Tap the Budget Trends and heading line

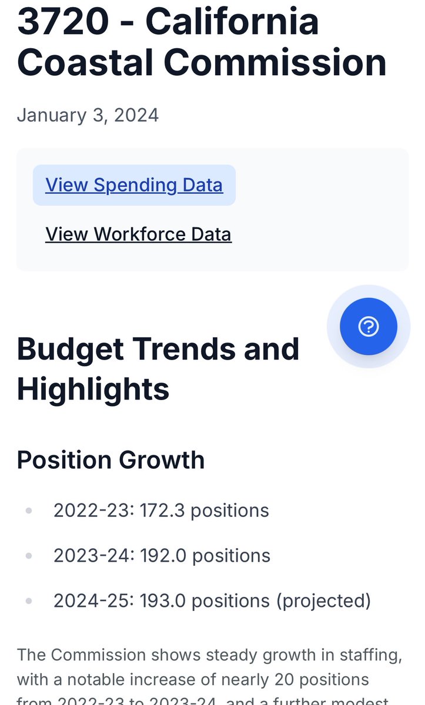point(158,349)
